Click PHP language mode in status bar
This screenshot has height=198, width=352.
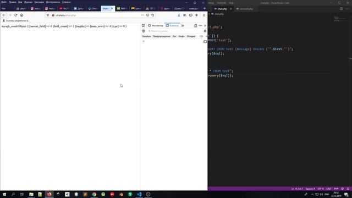pyautogui.click(x=336, y=189)
